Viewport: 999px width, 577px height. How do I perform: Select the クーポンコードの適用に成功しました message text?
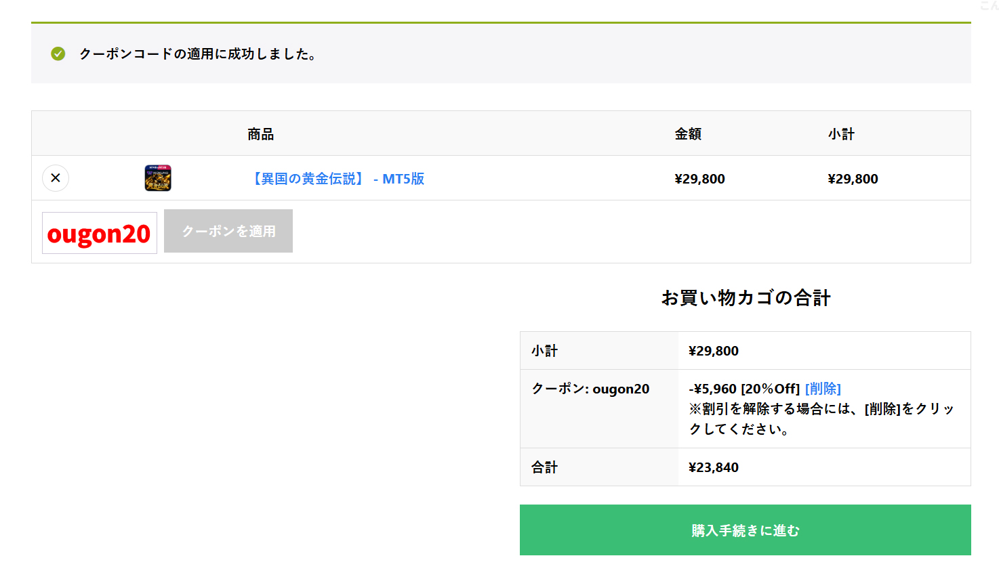pos(198,54)
